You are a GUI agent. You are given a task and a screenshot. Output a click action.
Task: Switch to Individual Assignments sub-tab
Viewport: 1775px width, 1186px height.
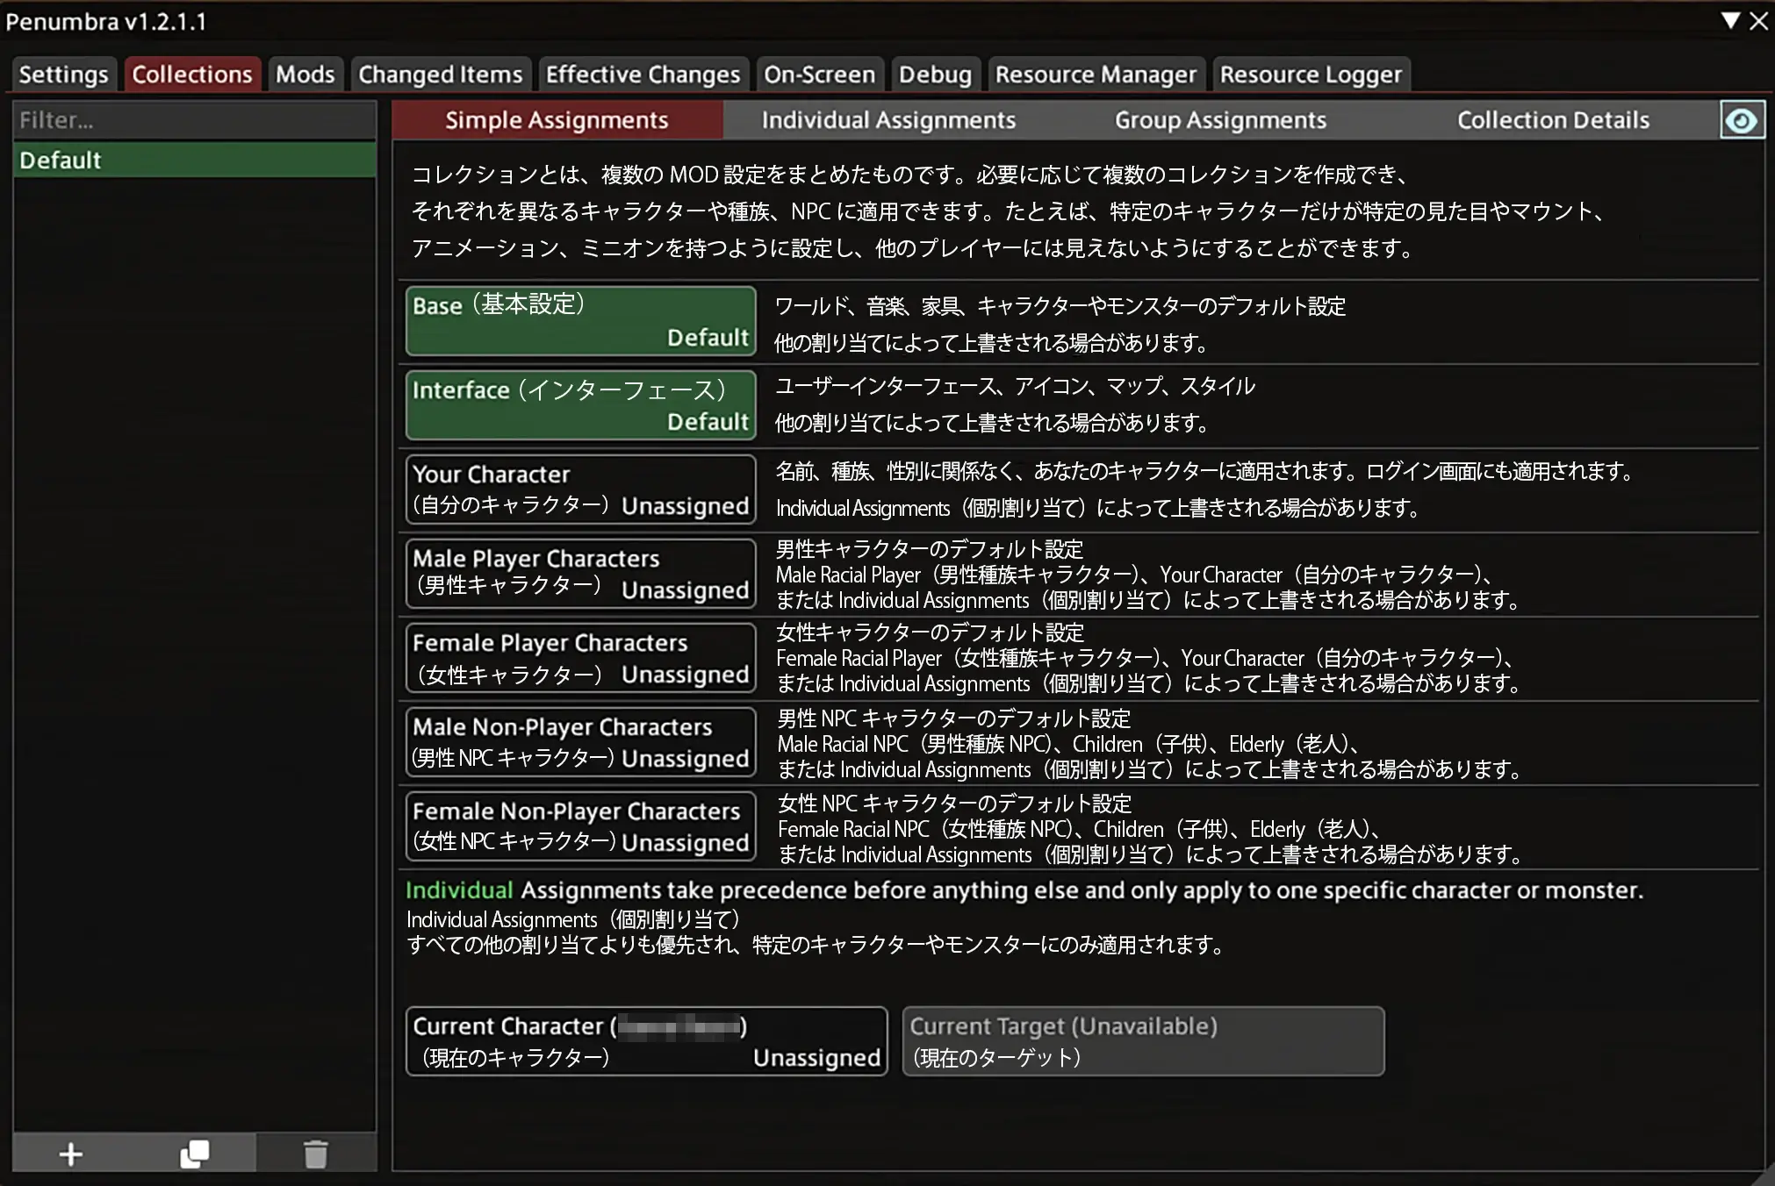coord(888,120)
